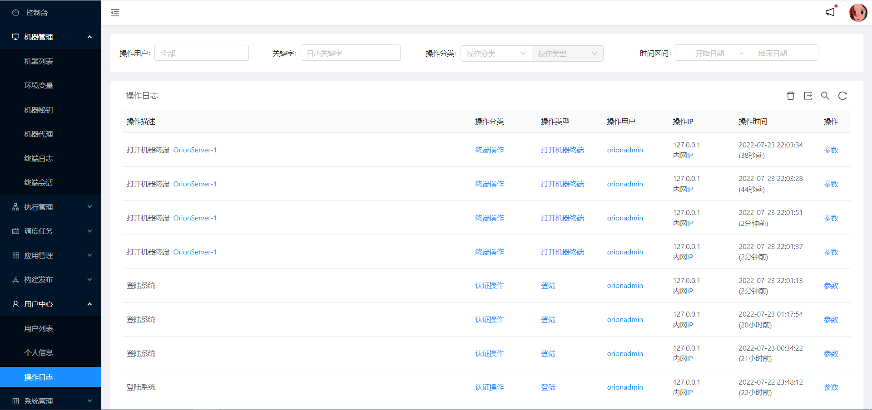
Task: Click the 构建发布 icon in sidebar
Action: (x=16, y=279)
